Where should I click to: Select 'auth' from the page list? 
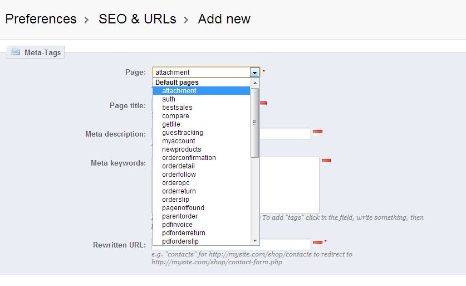(169, 99)
